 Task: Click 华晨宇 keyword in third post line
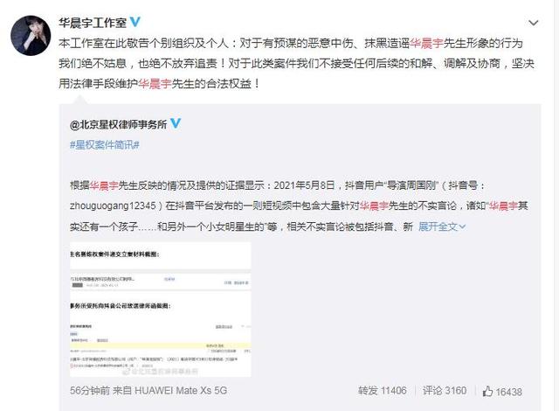(155, 84)
